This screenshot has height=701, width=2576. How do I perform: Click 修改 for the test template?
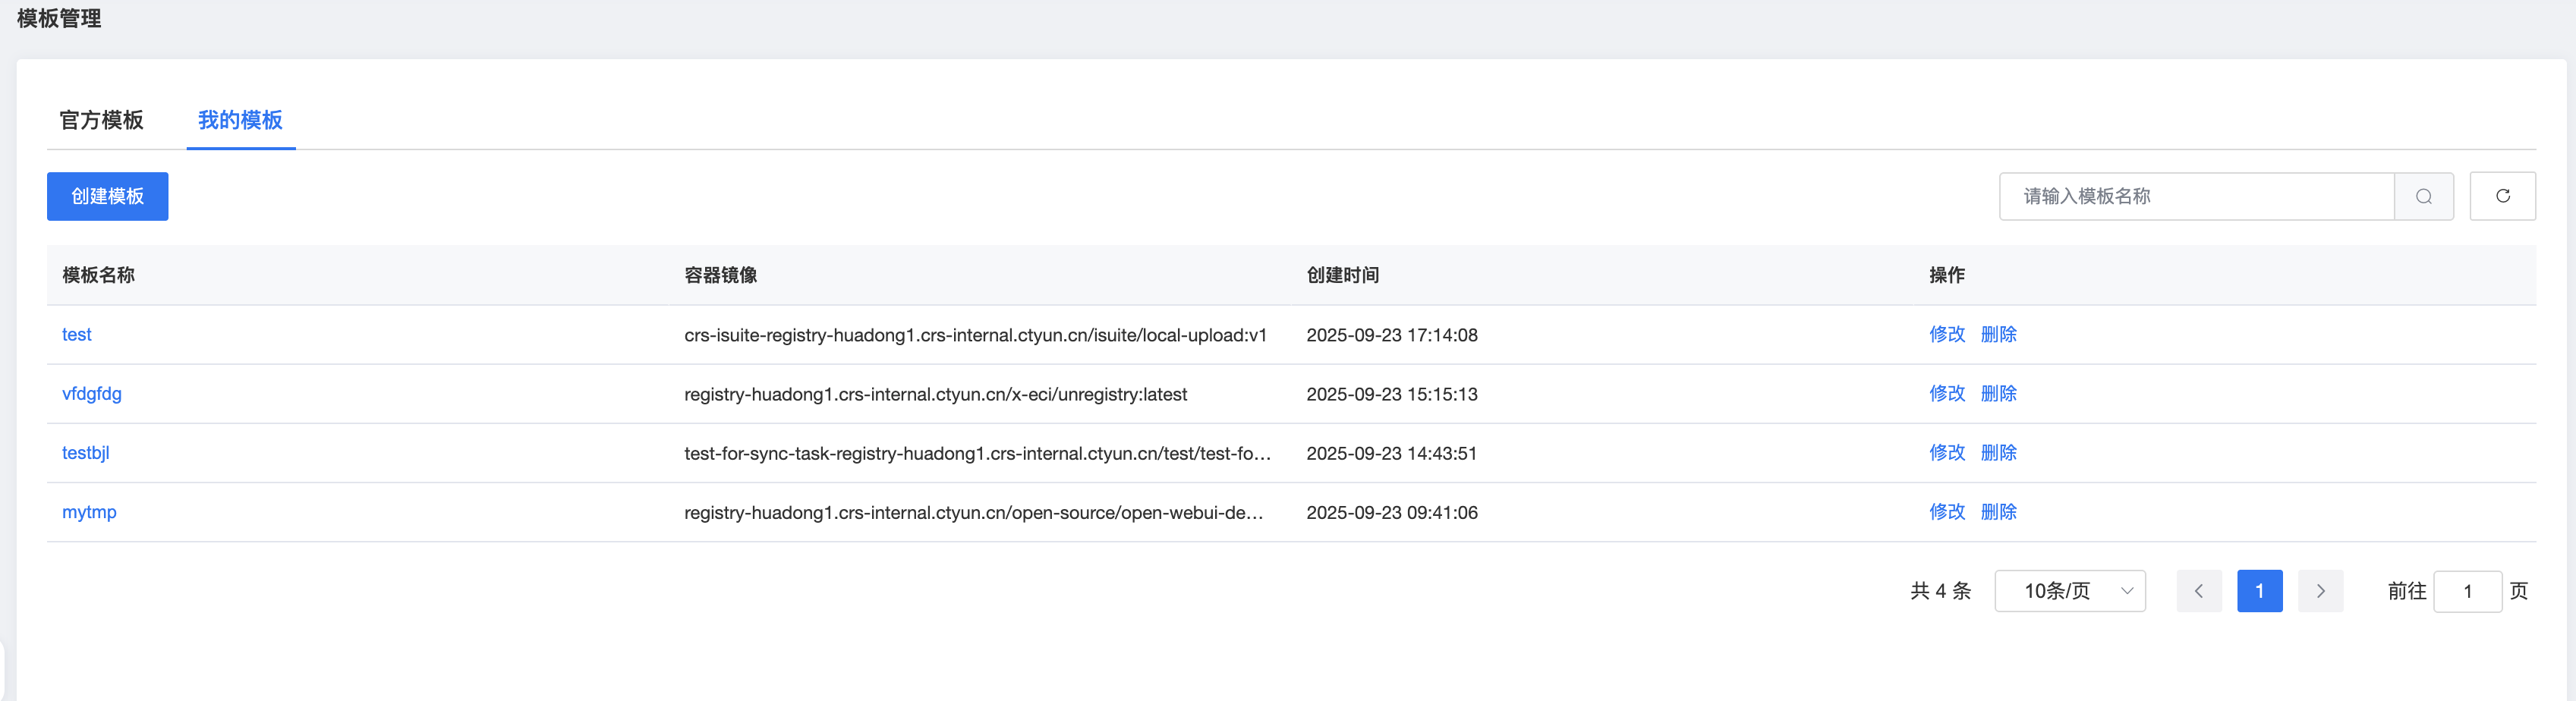click(1946, 335)
